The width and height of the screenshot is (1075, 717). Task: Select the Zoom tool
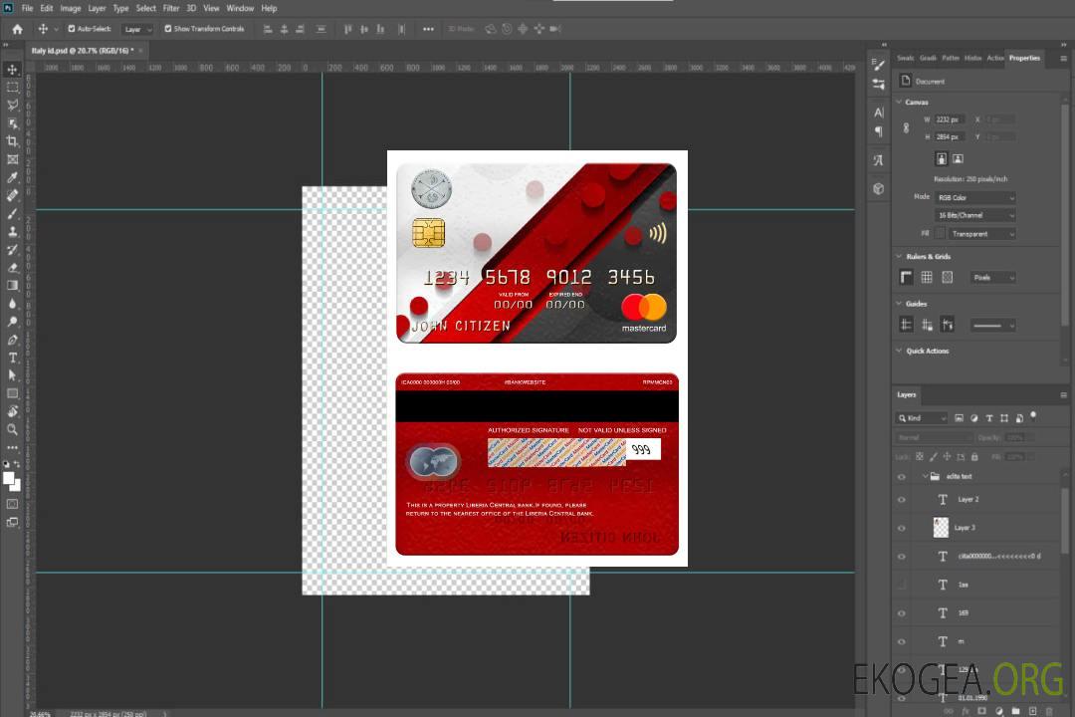pos(12,429)
